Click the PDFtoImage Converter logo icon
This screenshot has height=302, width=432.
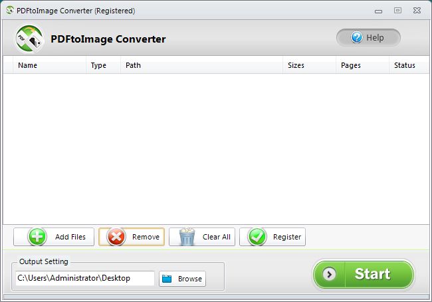(29, 39)
